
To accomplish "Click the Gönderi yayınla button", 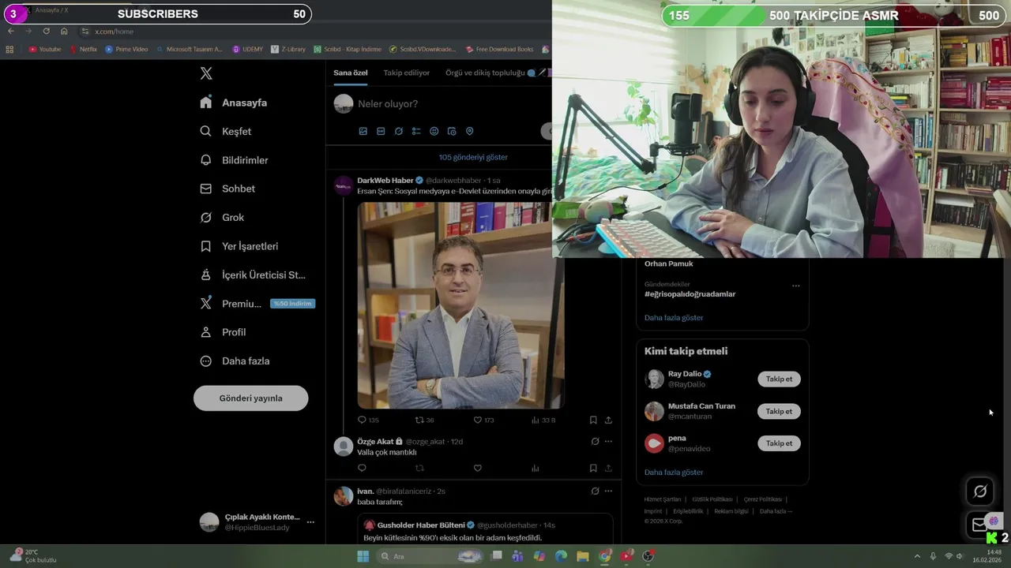I will 250,398.
